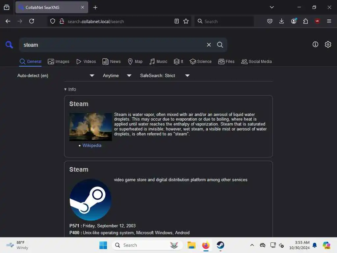Open a new browser tab
This screenshot has height=253, width=337.
[x=95, y=8]
